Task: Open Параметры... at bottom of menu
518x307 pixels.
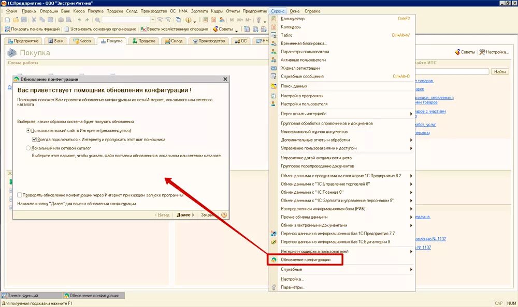Action: [x=342, y=287]
